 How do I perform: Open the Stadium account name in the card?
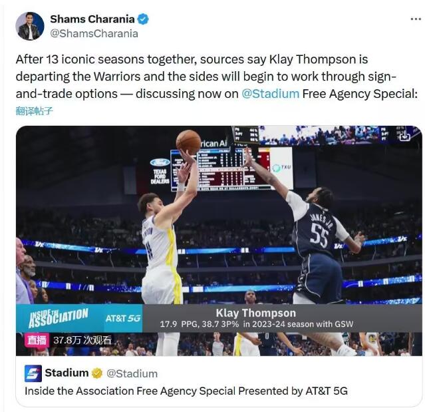tap(67, 373)
